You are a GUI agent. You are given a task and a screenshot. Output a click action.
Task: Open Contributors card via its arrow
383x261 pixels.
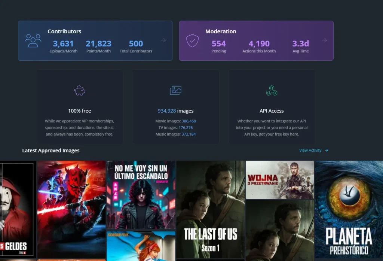click(x=163, y=40)
